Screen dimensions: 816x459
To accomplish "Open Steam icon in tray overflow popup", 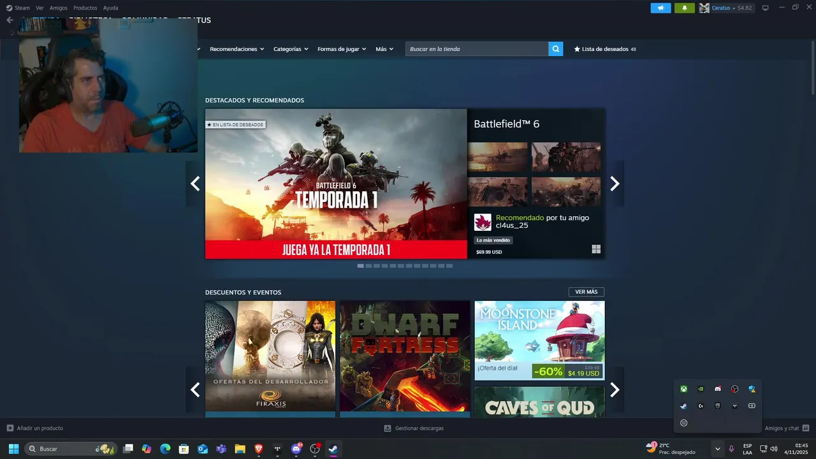I will 683,405.
